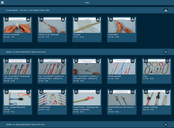Download all Grundfertigkeiten section videos

pyautogui.click(x=166, y=10)
